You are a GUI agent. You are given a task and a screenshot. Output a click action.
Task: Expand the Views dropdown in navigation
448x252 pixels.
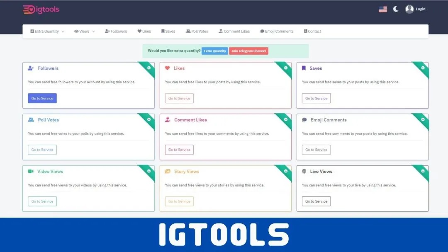[84, 31]
